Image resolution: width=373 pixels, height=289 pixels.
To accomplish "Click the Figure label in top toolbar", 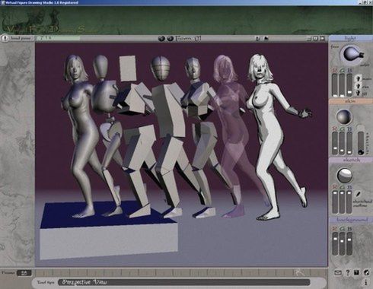I will (x=188, y=39).
